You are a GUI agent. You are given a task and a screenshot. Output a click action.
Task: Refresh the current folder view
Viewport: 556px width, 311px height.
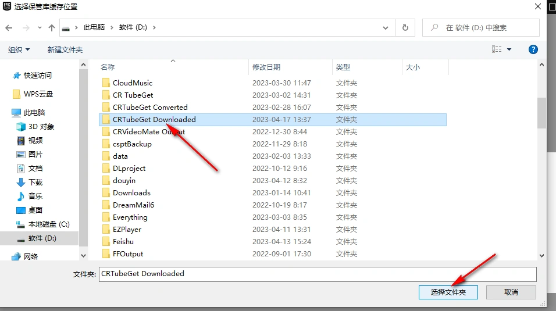coord(405,28)
